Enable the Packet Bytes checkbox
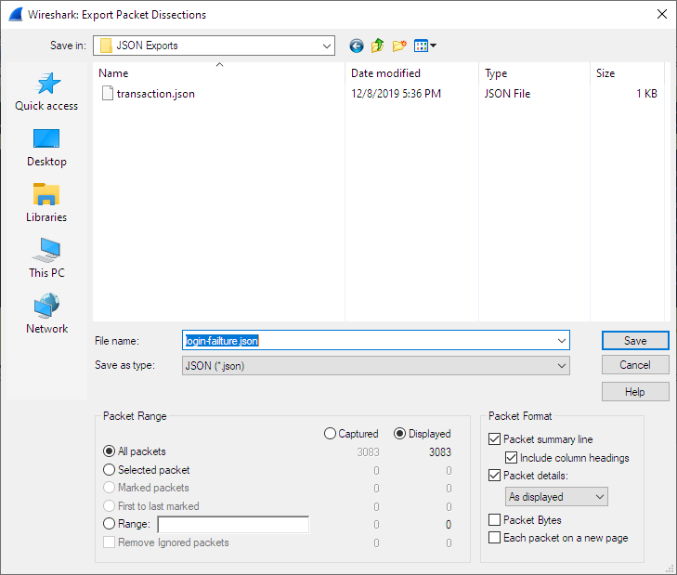Screen dimensions: 677x575 coord(495,520)
